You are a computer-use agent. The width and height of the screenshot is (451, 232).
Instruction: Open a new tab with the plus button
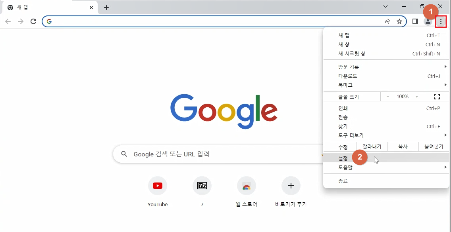[x=106, y=8]
